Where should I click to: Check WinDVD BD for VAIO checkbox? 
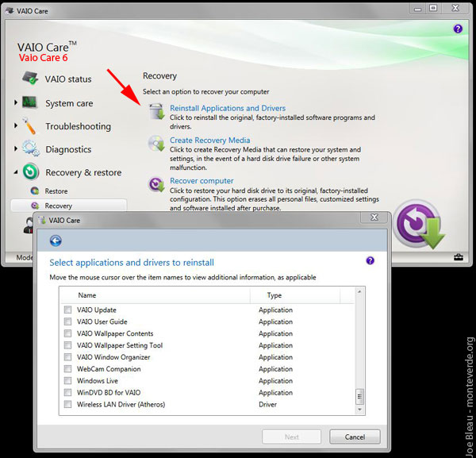click(x=67, y=392)
